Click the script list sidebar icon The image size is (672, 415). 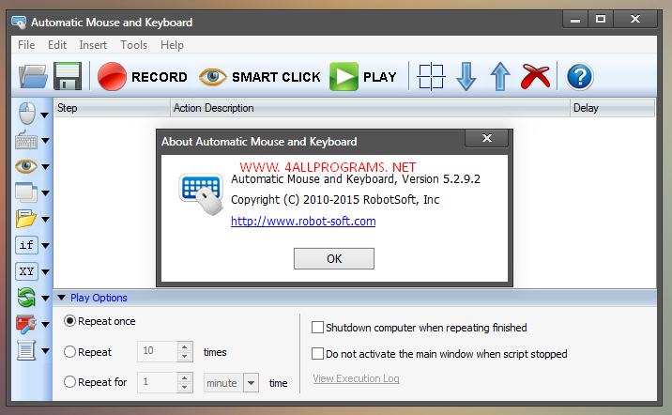pyautogui.click(x=26, y=350)
